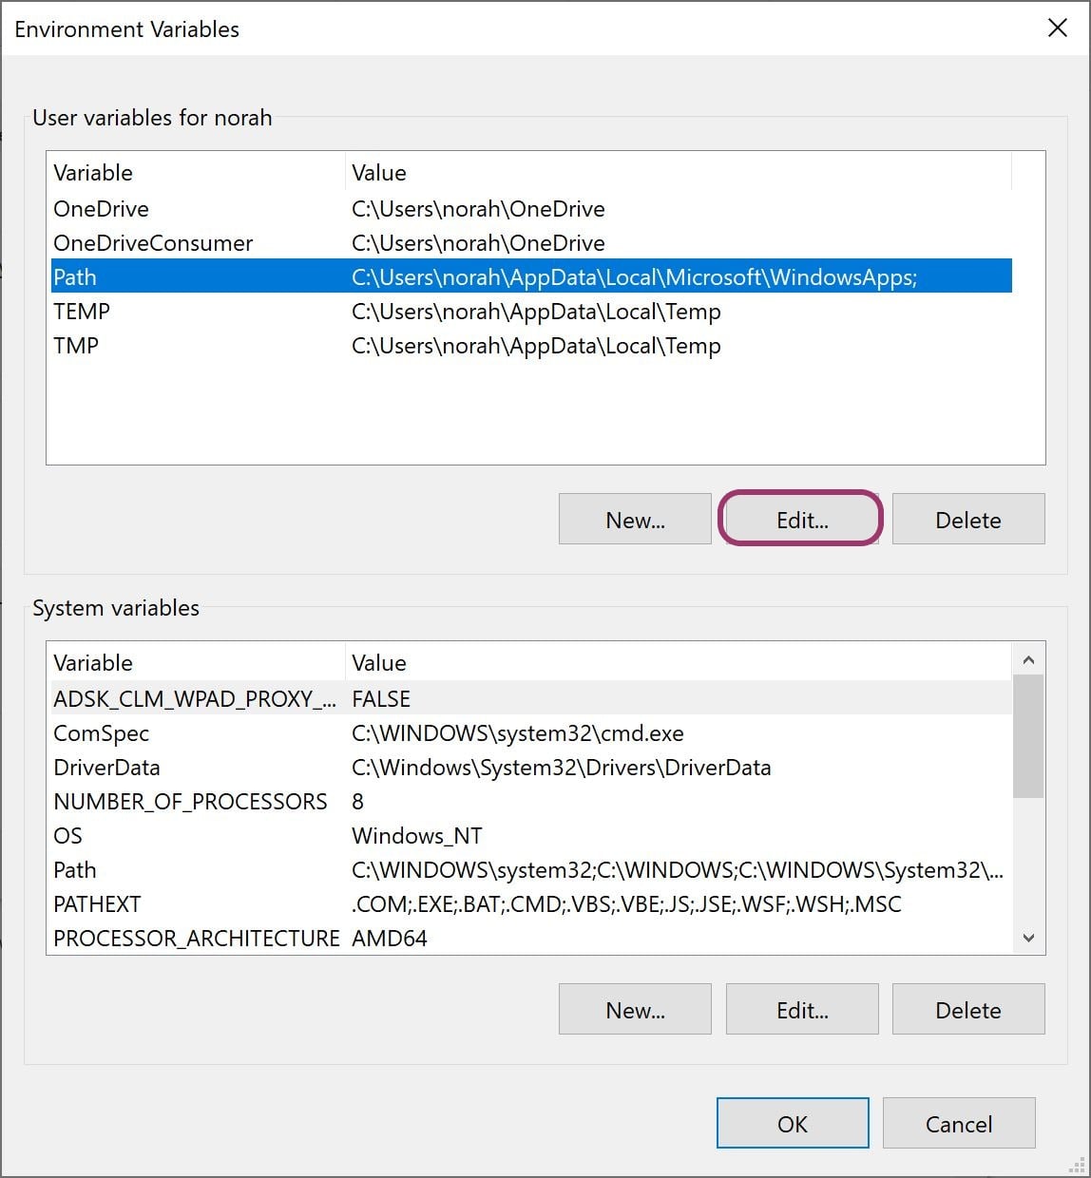Click Delete under User variables
Screen dimensions: 1091x1178
tap(968, 519)
